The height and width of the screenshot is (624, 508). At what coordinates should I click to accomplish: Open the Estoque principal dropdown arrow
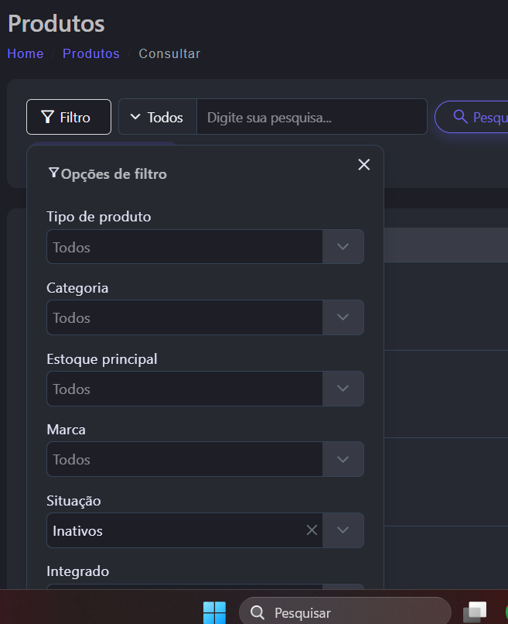click(x=343, y=389)
